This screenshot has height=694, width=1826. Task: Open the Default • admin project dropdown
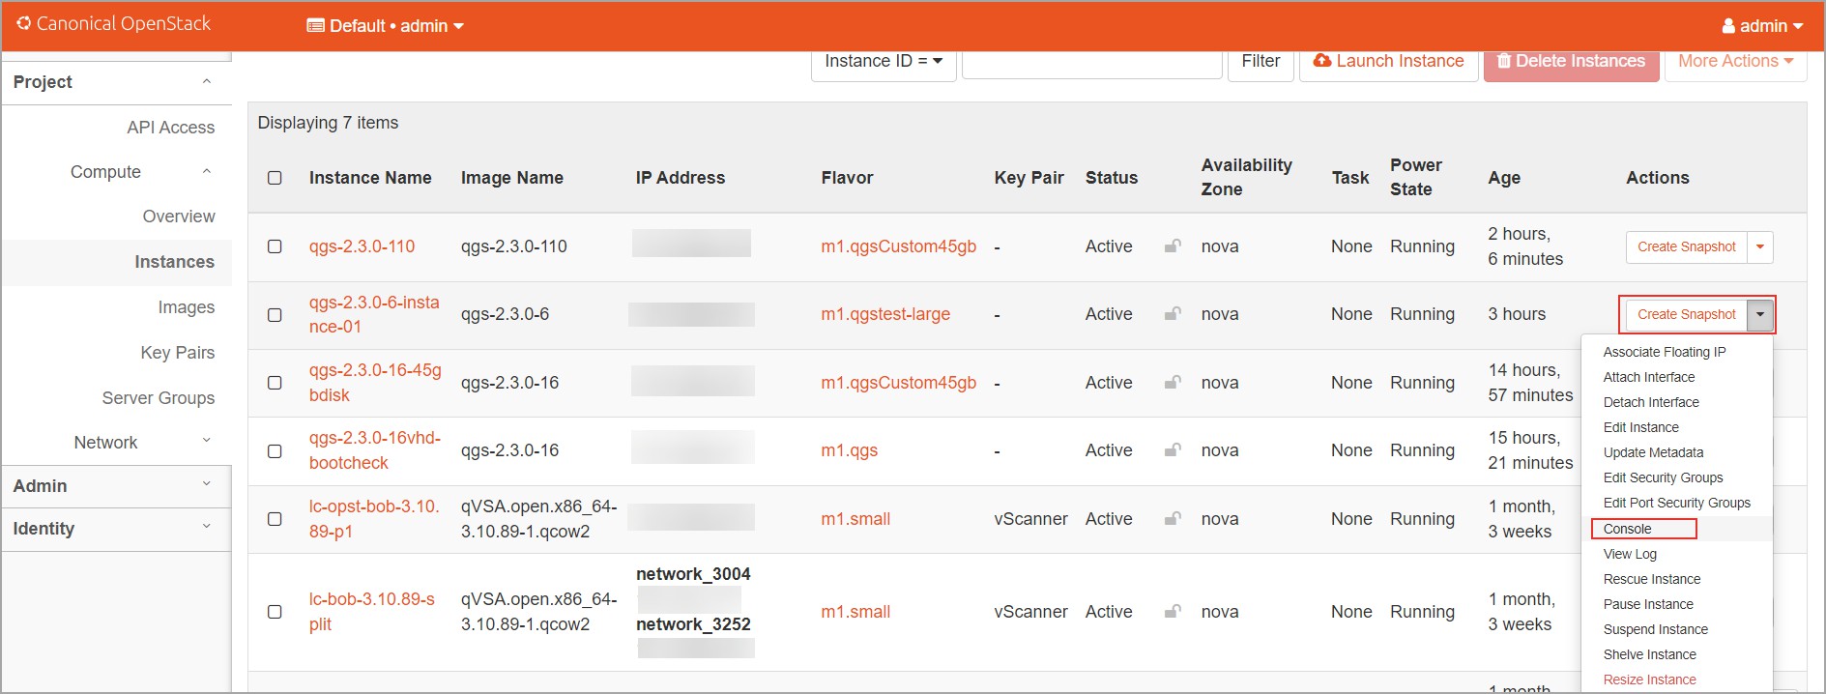point(385,26)
